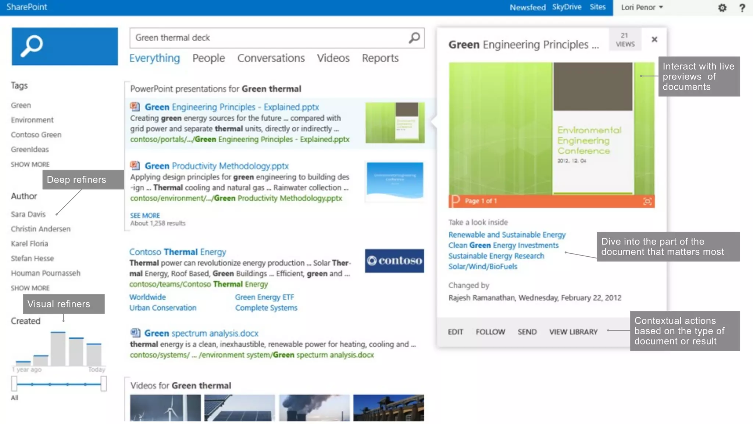
Task: Click the solar panel video thumbnail
Action: [240, 408]
